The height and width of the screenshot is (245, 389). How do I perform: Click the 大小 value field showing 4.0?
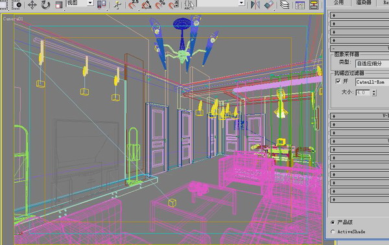pos(363,93)
